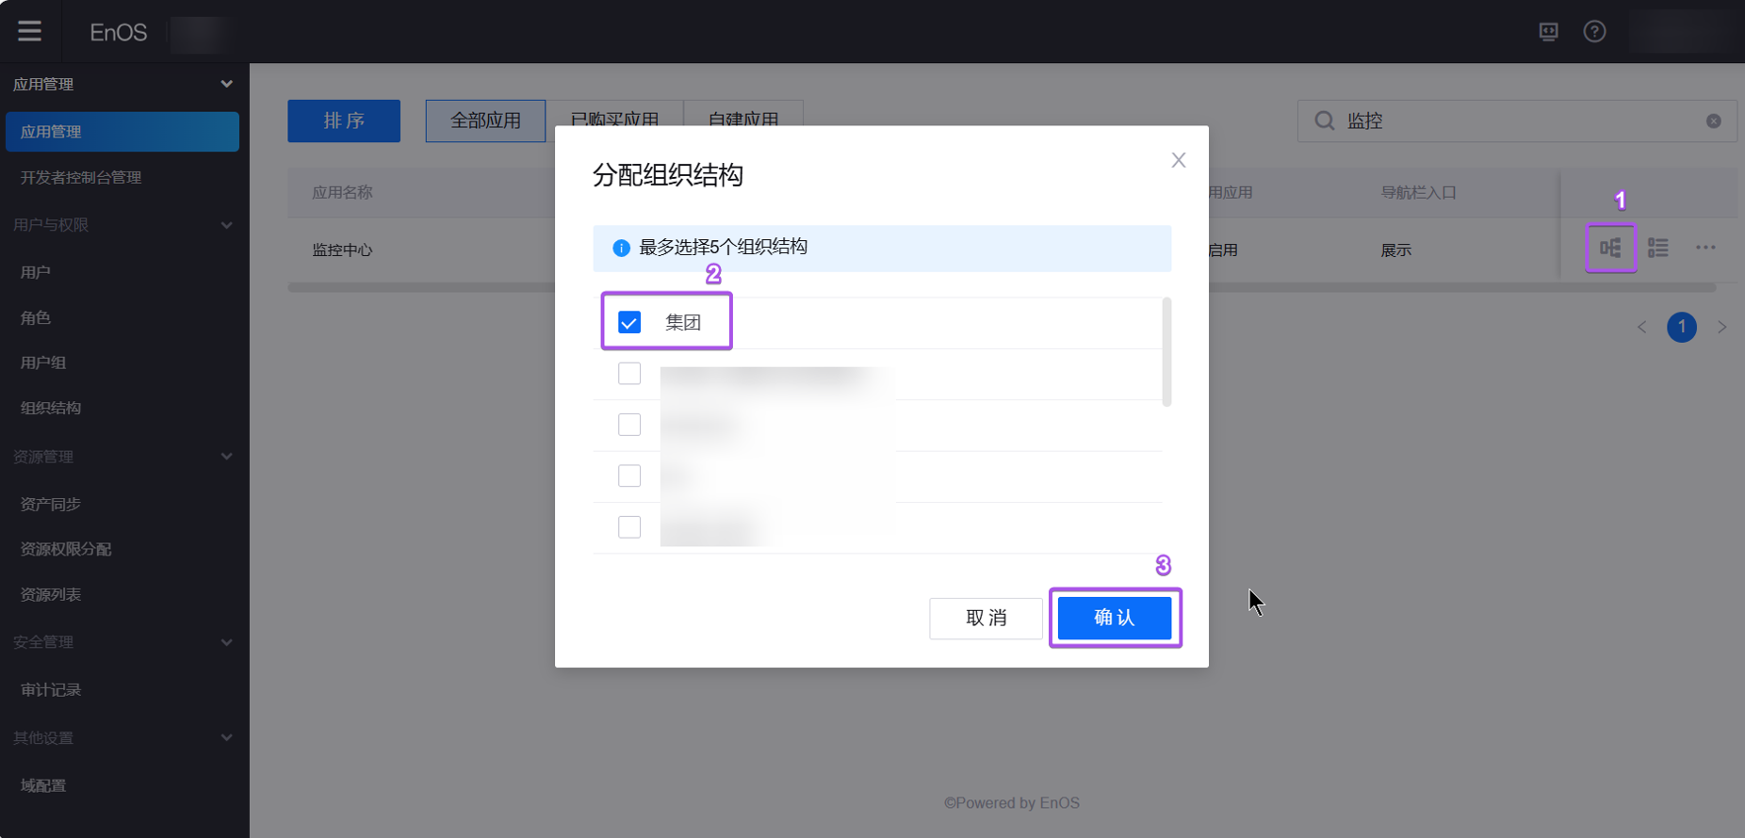Clear the search field with X icon

(x=1713, y=121)
